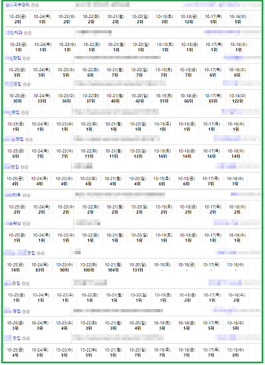Viewport: 265px width, 365px height.
Task: Select the 13위 rank cell
Action: pyautogui.click(x=138, y=157)
